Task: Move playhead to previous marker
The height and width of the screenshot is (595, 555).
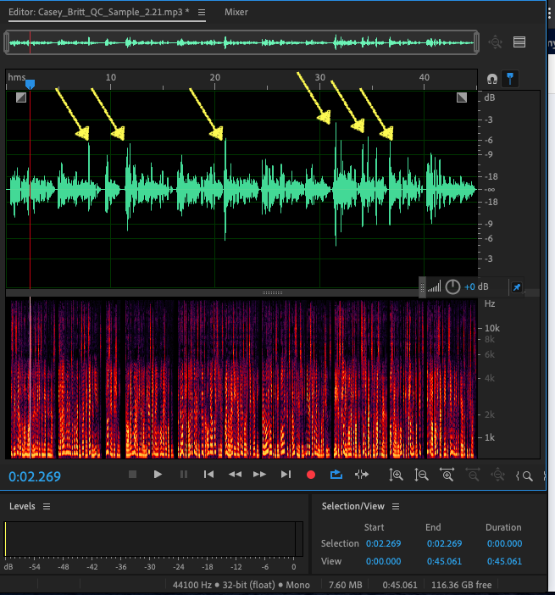Action: coord(208,475)
